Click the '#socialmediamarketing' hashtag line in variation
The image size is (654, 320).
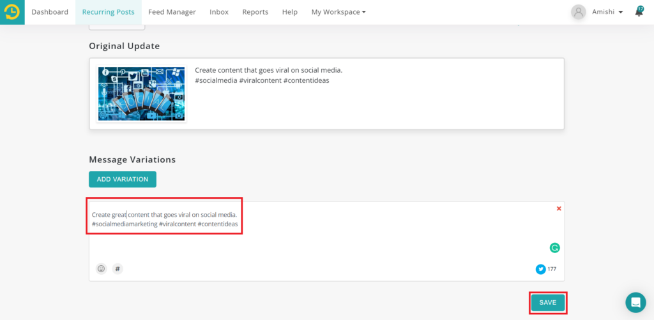pos(165,224)
